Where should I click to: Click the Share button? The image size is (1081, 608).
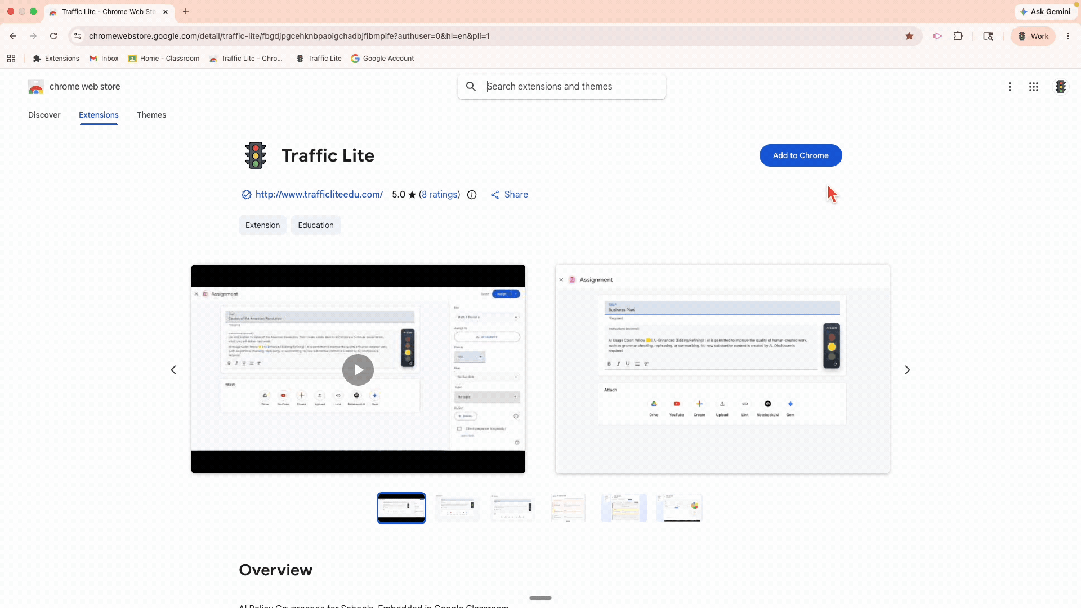click(510, 194)
